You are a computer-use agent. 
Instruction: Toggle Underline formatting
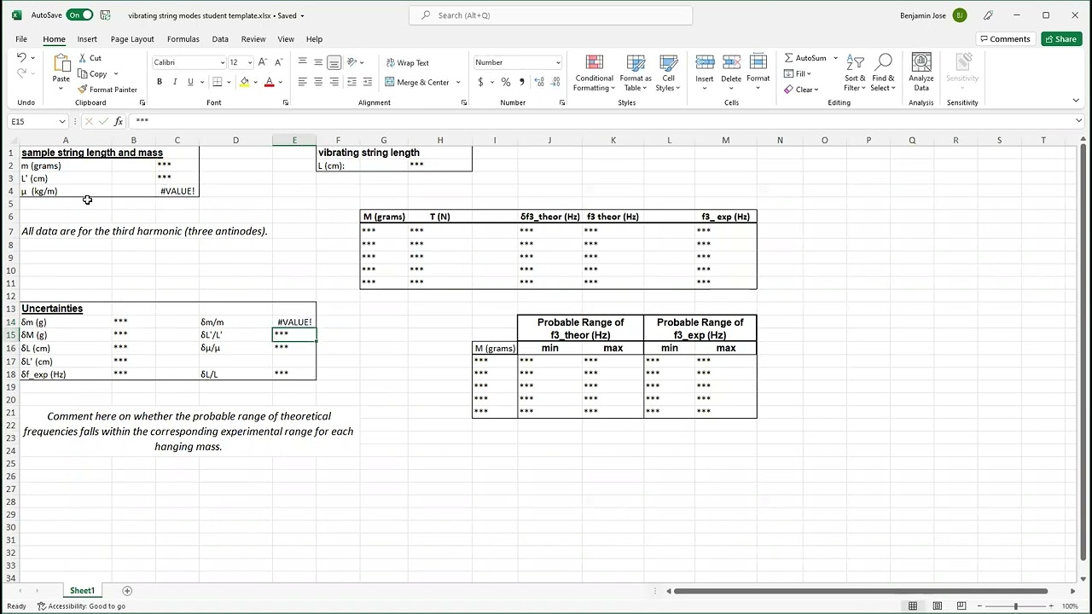coord(190,82)
